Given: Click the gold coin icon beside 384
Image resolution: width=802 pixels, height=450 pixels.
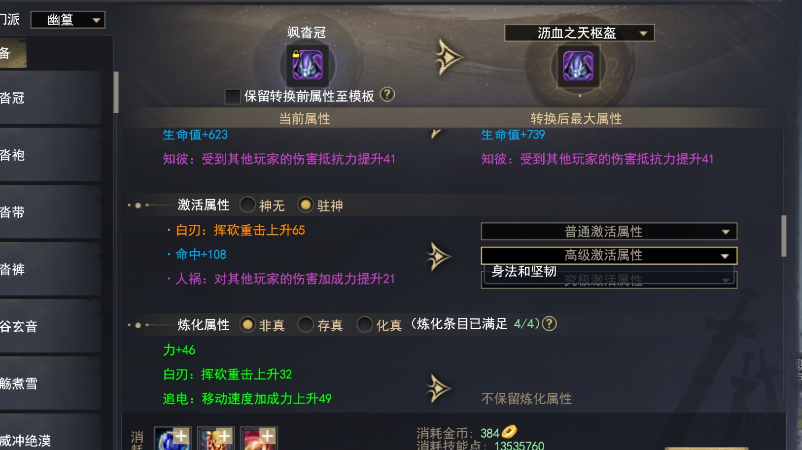Looking at the screenshot, I should 509,432.
